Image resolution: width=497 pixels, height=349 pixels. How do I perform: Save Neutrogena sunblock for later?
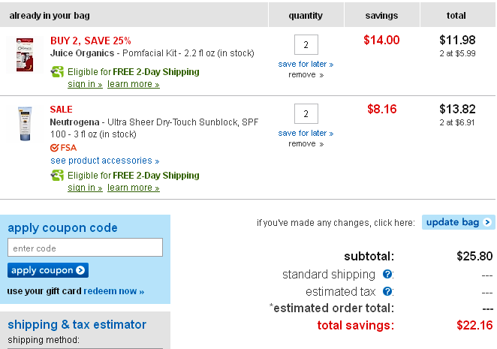[306, 133]
